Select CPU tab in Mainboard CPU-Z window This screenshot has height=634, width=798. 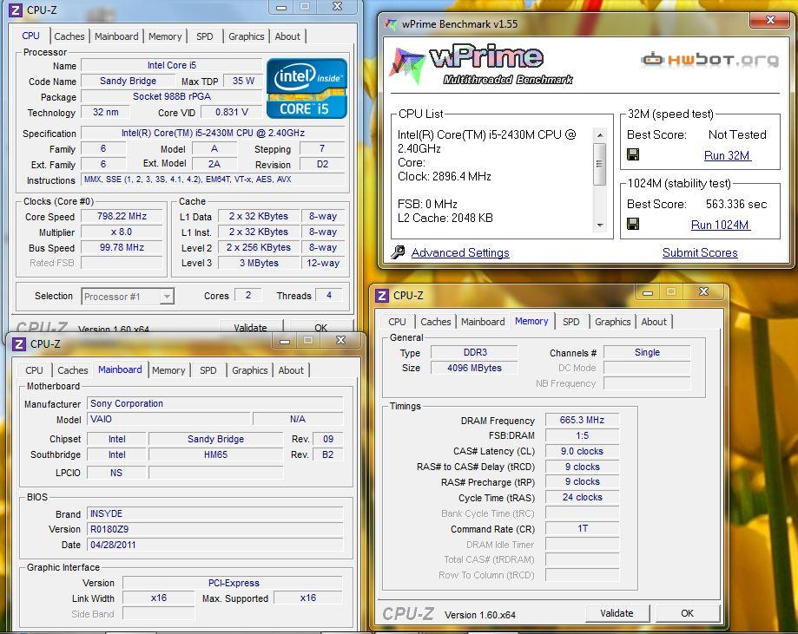pos(34,370)
